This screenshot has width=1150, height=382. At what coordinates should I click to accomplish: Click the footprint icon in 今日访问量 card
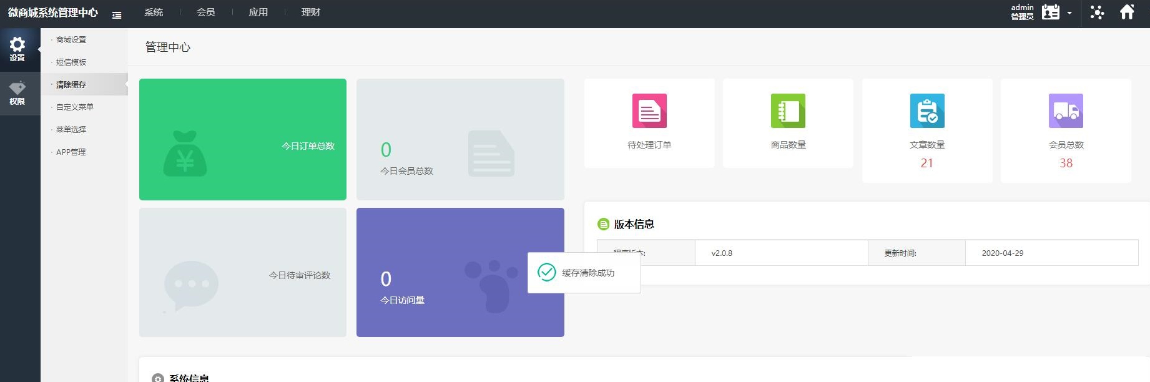pyautogui.click(x=491, y=286)
